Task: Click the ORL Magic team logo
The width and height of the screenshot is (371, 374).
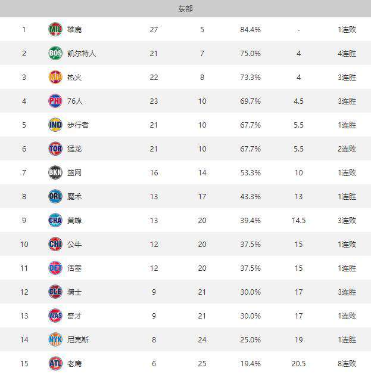Action: [55, 196]
